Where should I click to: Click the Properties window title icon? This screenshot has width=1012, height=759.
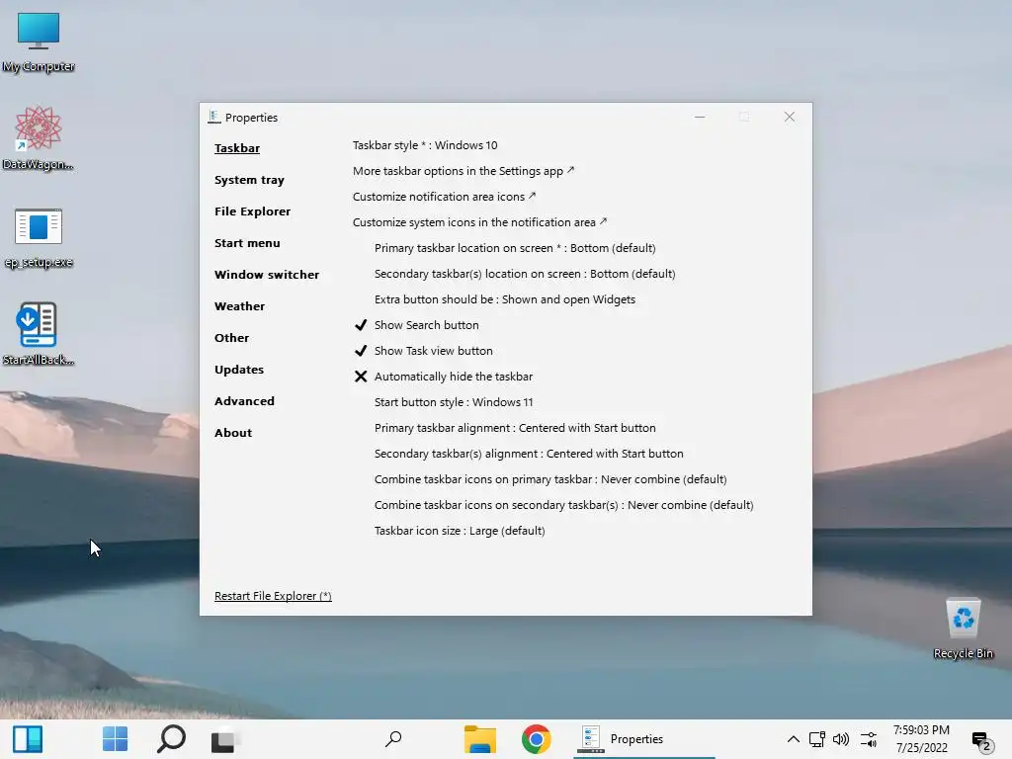(x=214, y=117)
